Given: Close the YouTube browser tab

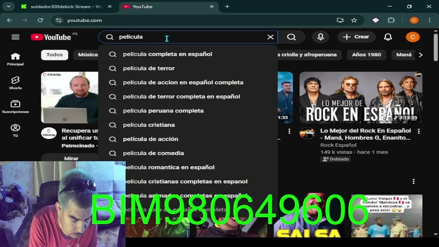Looking at the screenshot, I should [x=212, y=7].
